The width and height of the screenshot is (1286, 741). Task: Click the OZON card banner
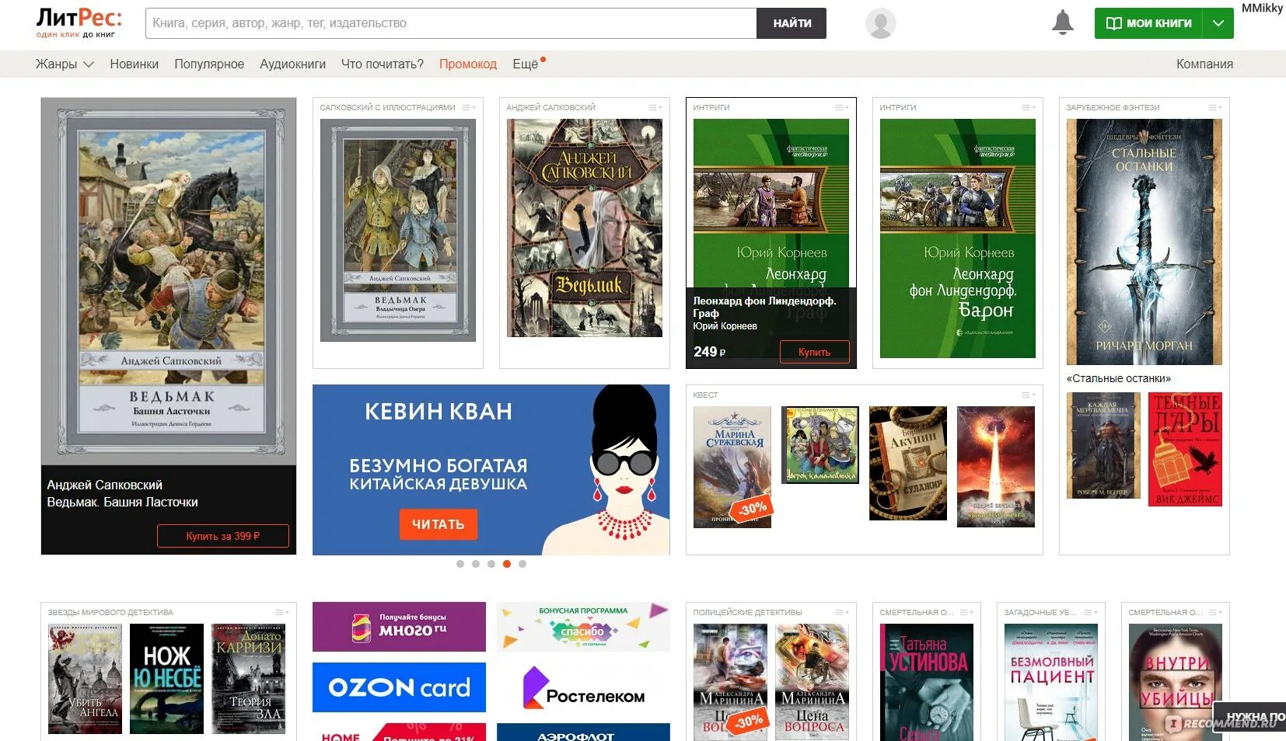[399, 687]
